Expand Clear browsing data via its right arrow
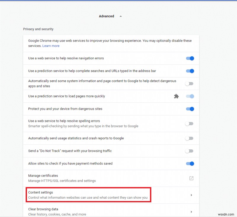The image size is (237, 217). click(x=191, y=212)
